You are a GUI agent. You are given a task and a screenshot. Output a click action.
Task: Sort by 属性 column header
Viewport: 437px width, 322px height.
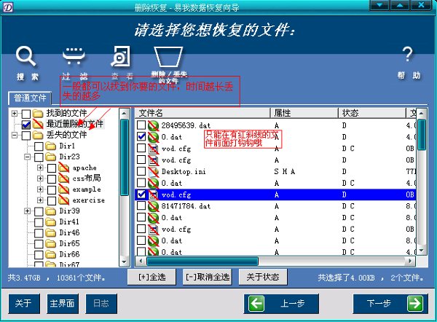[304, 113]
